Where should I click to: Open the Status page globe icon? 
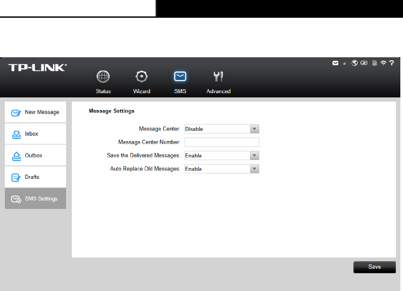click(103, 77)
